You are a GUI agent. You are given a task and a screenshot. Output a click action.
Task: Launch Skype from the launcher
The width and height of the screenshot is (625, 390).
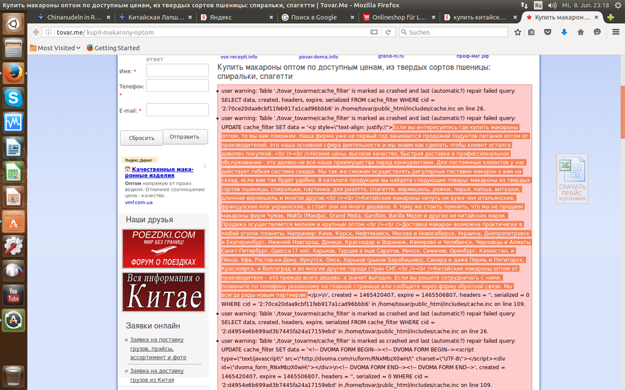[13, 98]
